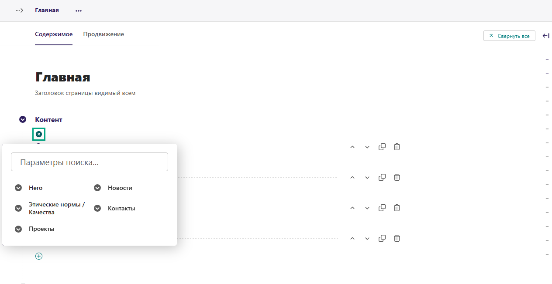Collapse the Контент section
The height and width of the screenshot is (284, 552).
click(23, 119)
